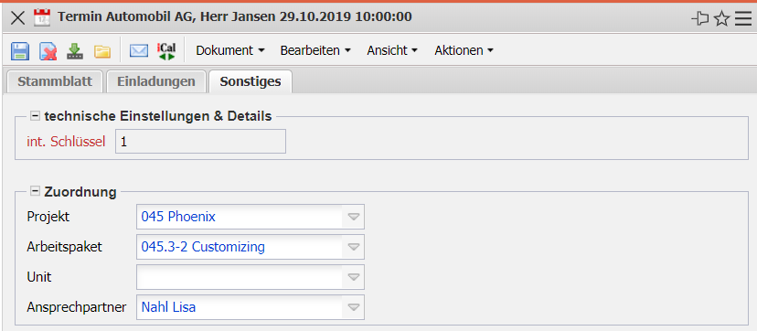Click the calendar icon beside the title

(42, 18)
